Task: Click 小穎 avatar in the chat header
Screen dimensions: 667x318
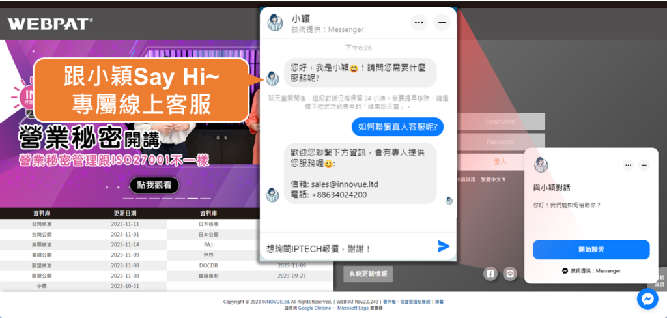Action: click(x=275, y=23)
